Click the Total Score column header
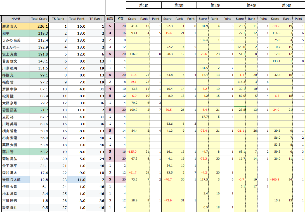 click(x=39, y=19)
